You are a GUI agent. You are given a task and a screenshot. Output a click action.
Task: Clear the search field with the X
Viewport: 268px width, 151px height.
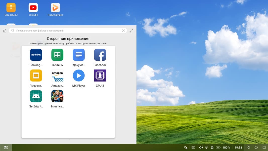click(123, 31)
